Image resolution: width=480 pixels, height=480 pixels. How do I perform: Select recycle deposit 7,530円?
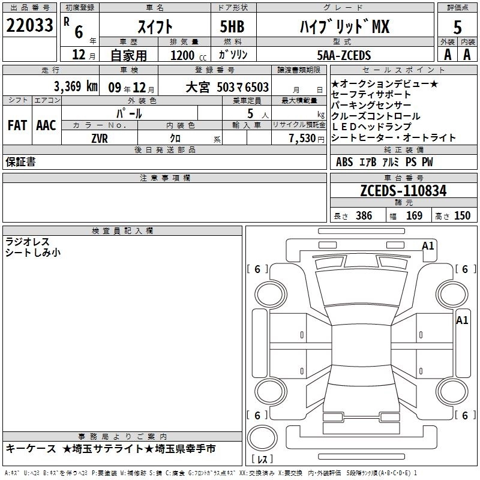(x=307, y=139)
